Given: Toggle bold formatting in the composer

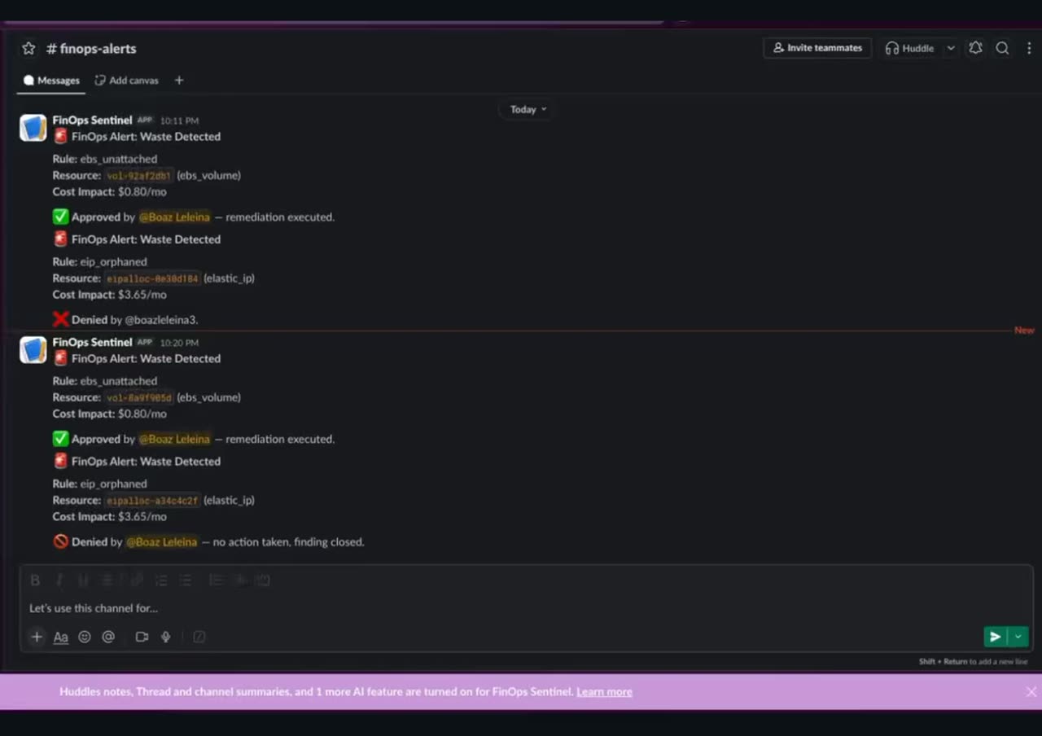Looking at the screenshot, I should pyautogui.click(x=35, y=580).
